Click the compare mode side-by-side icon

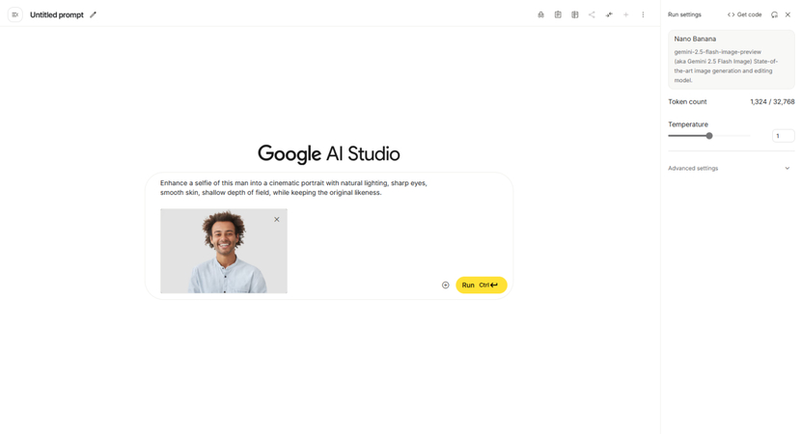575,14
